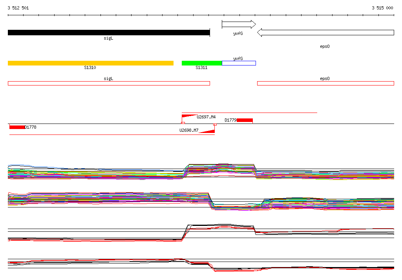Click the long red line above U2697.M4
The image size is (402, 280).
pyautogui.click(x=249, y=113)
